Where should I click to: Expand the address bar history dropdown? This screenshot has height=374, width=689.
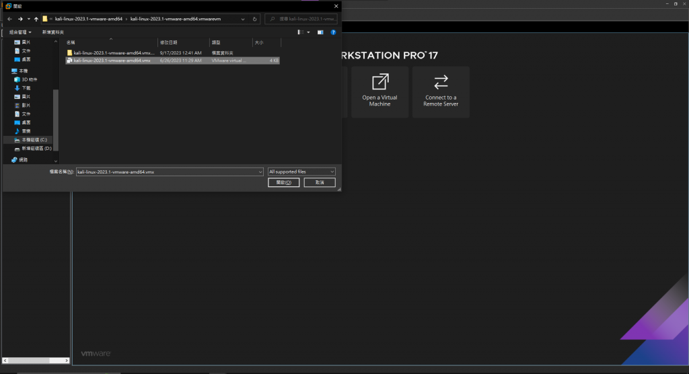(242, 19)
